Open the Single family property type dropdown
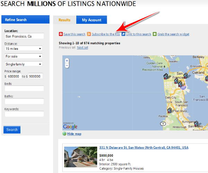The height and width of the screenshot is (173, 208). pos(23,64)
